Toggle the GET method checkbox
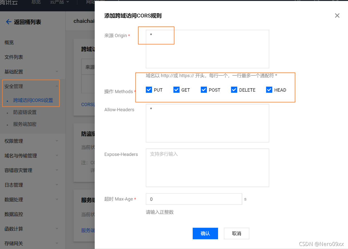This screenshot has width=348, height=249. [x=176, y=90]
